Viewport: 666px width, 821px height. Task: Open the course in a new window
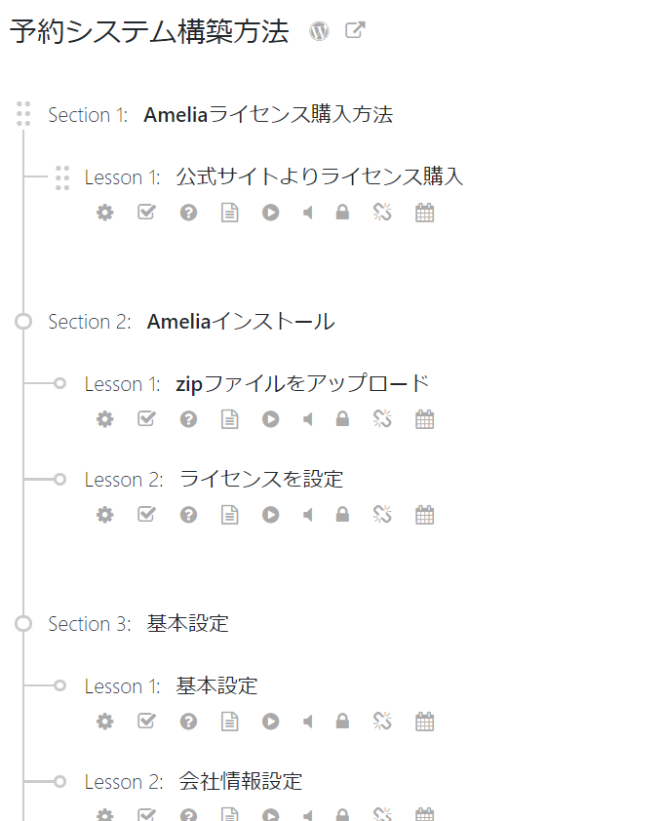tap(355, 30)
